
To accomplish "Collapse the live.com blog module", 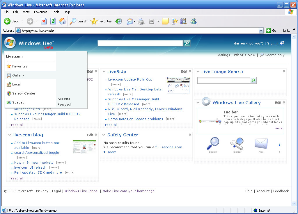I will pyautogui.click(x=10, y=135).
